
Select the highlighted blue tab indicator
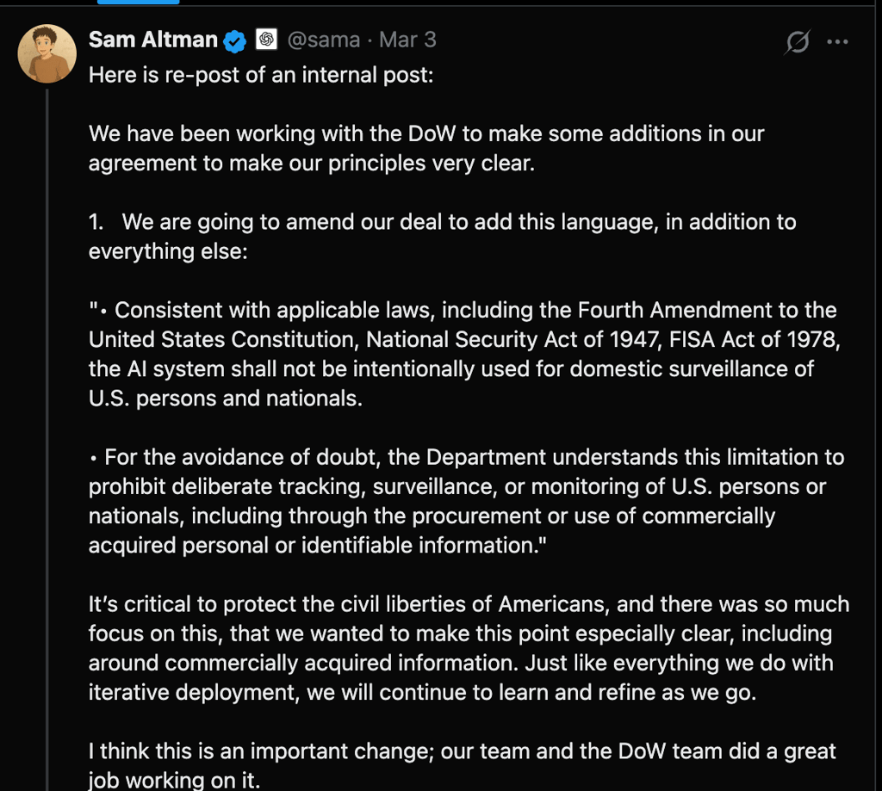coord(138,3)
